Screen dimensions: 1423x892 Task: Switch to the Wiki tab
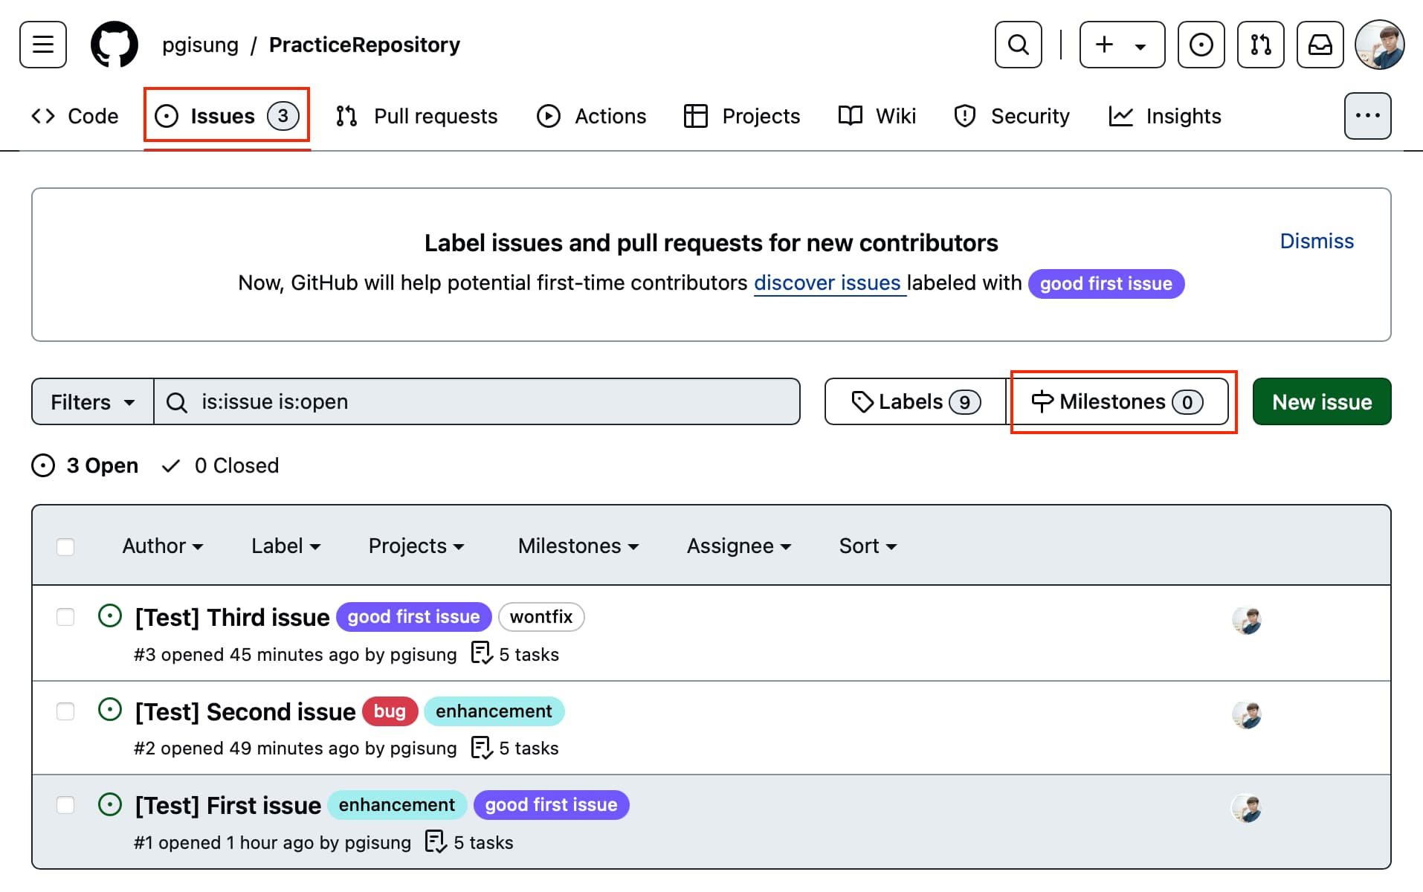877,116
